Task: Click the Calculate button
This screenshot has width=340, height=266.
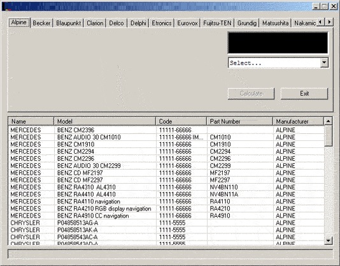Action: point(251,94)
